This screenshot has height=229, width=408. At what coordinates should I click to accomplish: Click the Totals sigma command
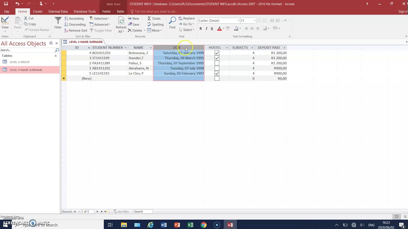154,18
